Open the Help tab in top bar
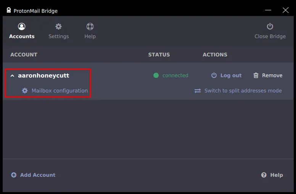 click(90, 31)
